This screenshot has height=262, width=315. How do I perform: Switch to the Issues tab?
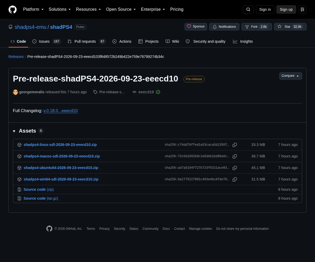[x=46, y=41]
